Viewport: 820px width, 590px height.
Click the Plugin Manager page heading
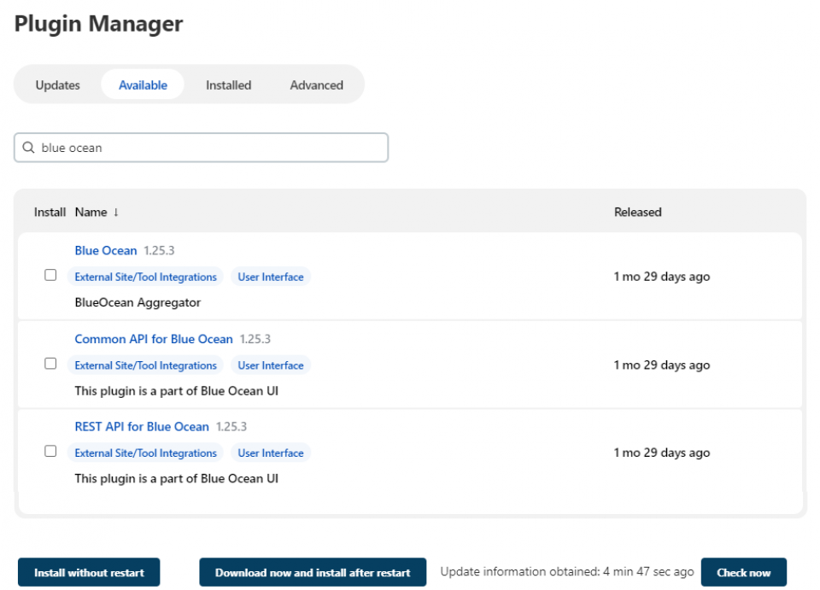[x=98, y=24]
